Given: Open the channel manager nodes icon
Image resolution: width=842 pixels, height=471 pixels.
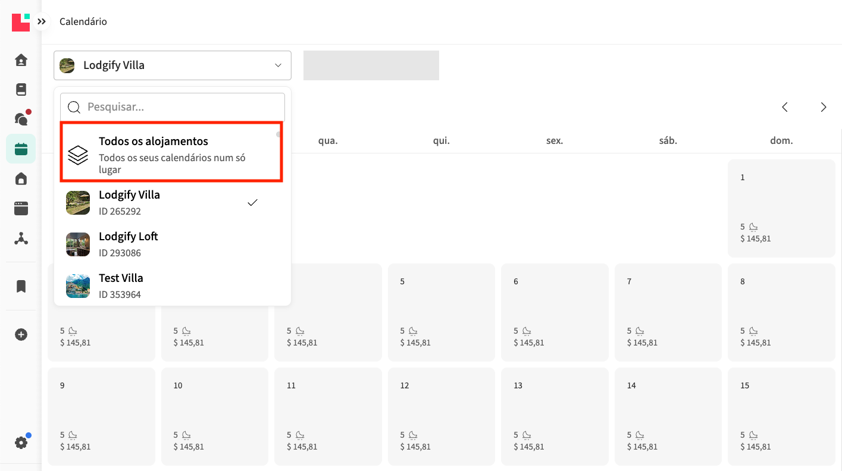Looking at the screenshot, I should pyautogui.click(x=21, y=239).
